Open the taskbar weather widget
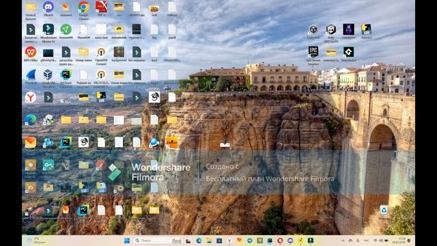The image size is (437, 246). click(x=35, y=241)
